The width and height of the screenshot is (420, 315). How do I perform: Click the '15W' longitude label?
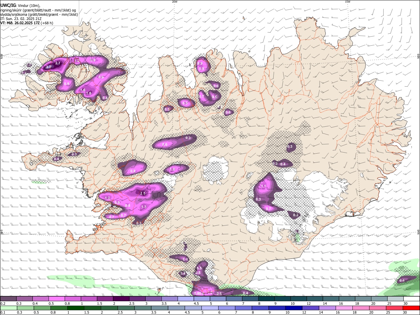(347, 2)
